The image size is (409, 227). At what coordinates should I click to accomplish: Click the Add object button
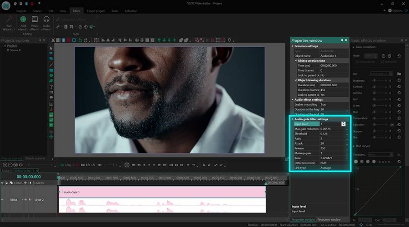pyautogui.click(x=23, y=22)
